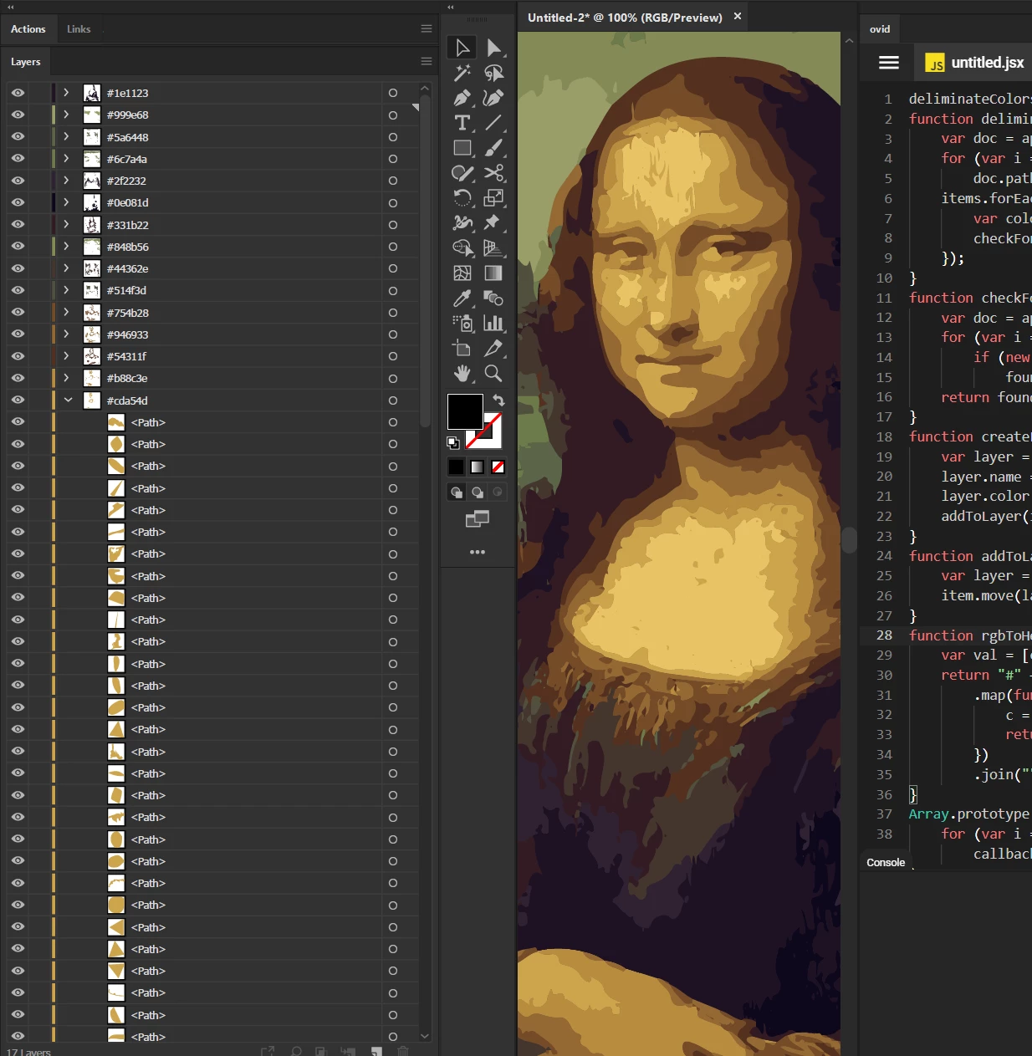Viewport: 1032px width, 1056px height.
Task: Hide the #0e081d layer
Action: click(x=18, y=202)
